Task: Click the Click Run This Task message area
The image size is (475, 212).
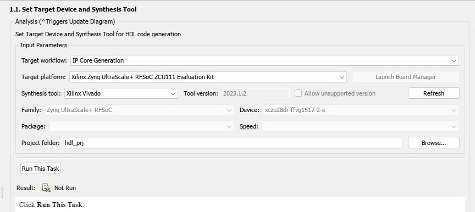Action: (x=240, y=204)
